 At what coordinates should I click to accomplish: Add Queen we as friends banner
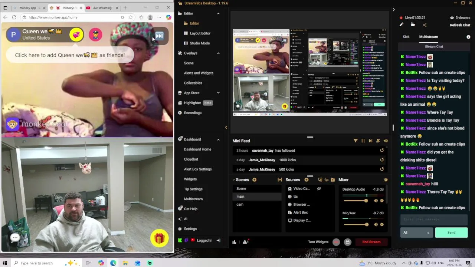(x=70, y=55)
